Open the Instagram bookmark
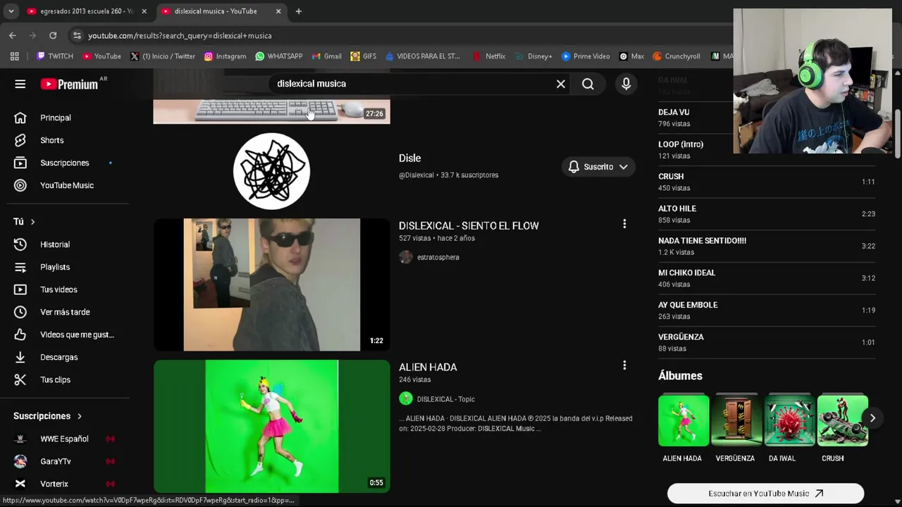902x507 pixels. point(225,56)
